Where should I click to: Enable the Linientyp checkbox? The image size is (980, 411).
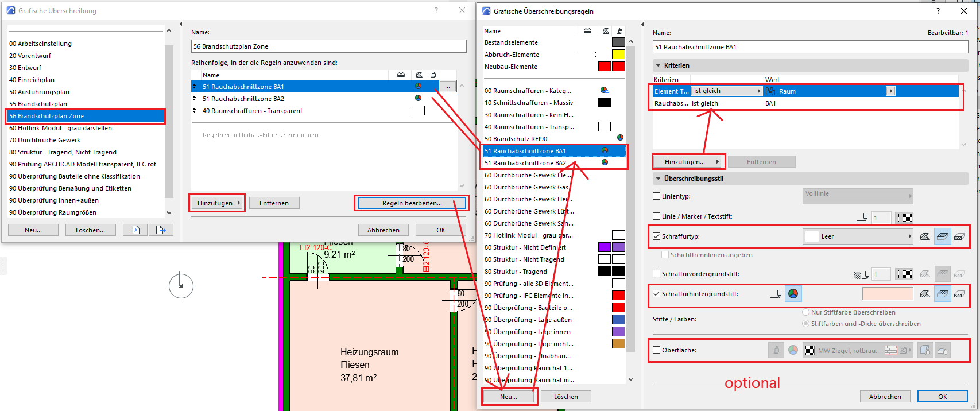tap(657, 196)
